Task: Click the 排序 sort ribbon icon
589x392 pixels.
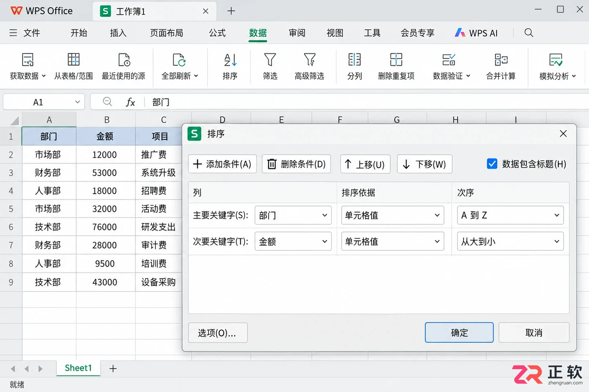Action: click(230, 60)
